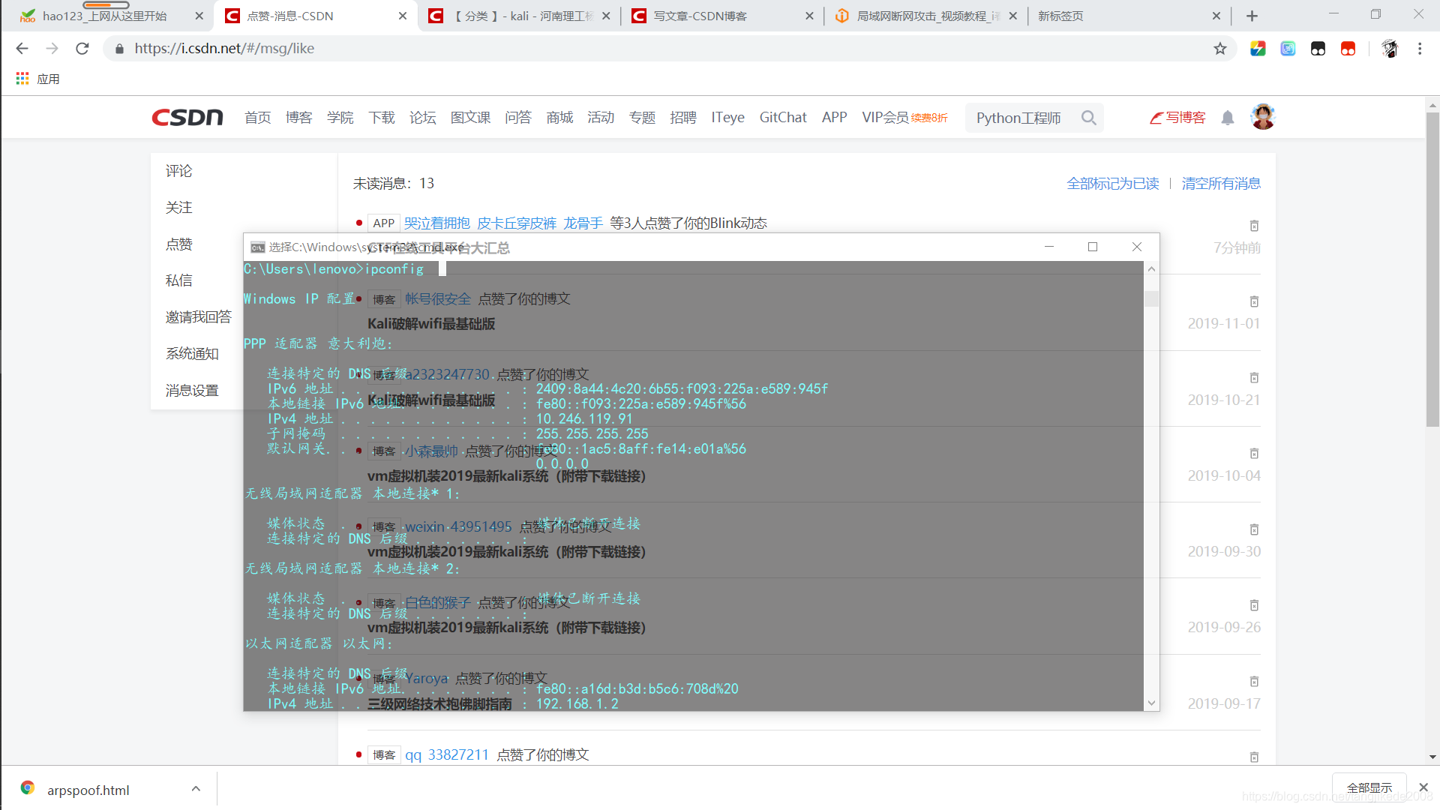Click the 全部标记为已读 link
Screen dimensions: 1440x810
tap(1112, 183)
